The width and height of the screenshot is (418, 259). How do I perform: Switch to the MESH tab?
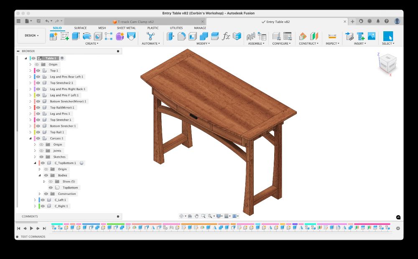[102, 28]
